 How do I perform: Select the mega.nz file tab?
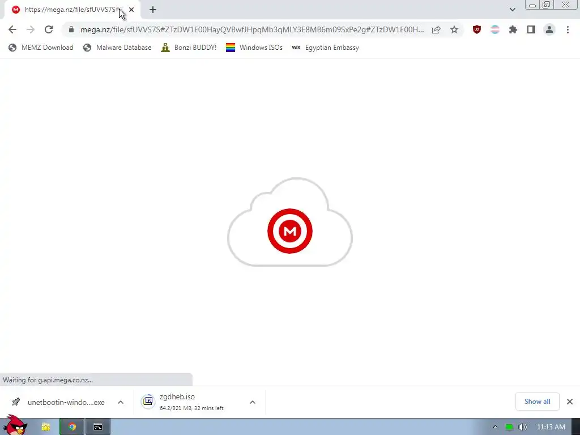point(72,10)
